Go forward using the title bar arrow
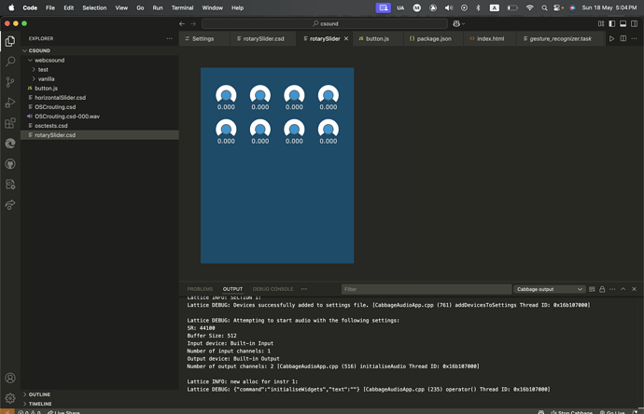The image size is (644, 414). coord(193,24)
